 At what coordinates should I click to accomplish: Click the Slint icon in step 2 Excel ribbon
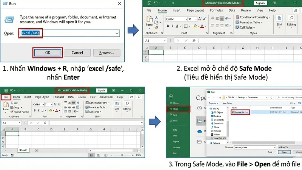coord(279,19)
